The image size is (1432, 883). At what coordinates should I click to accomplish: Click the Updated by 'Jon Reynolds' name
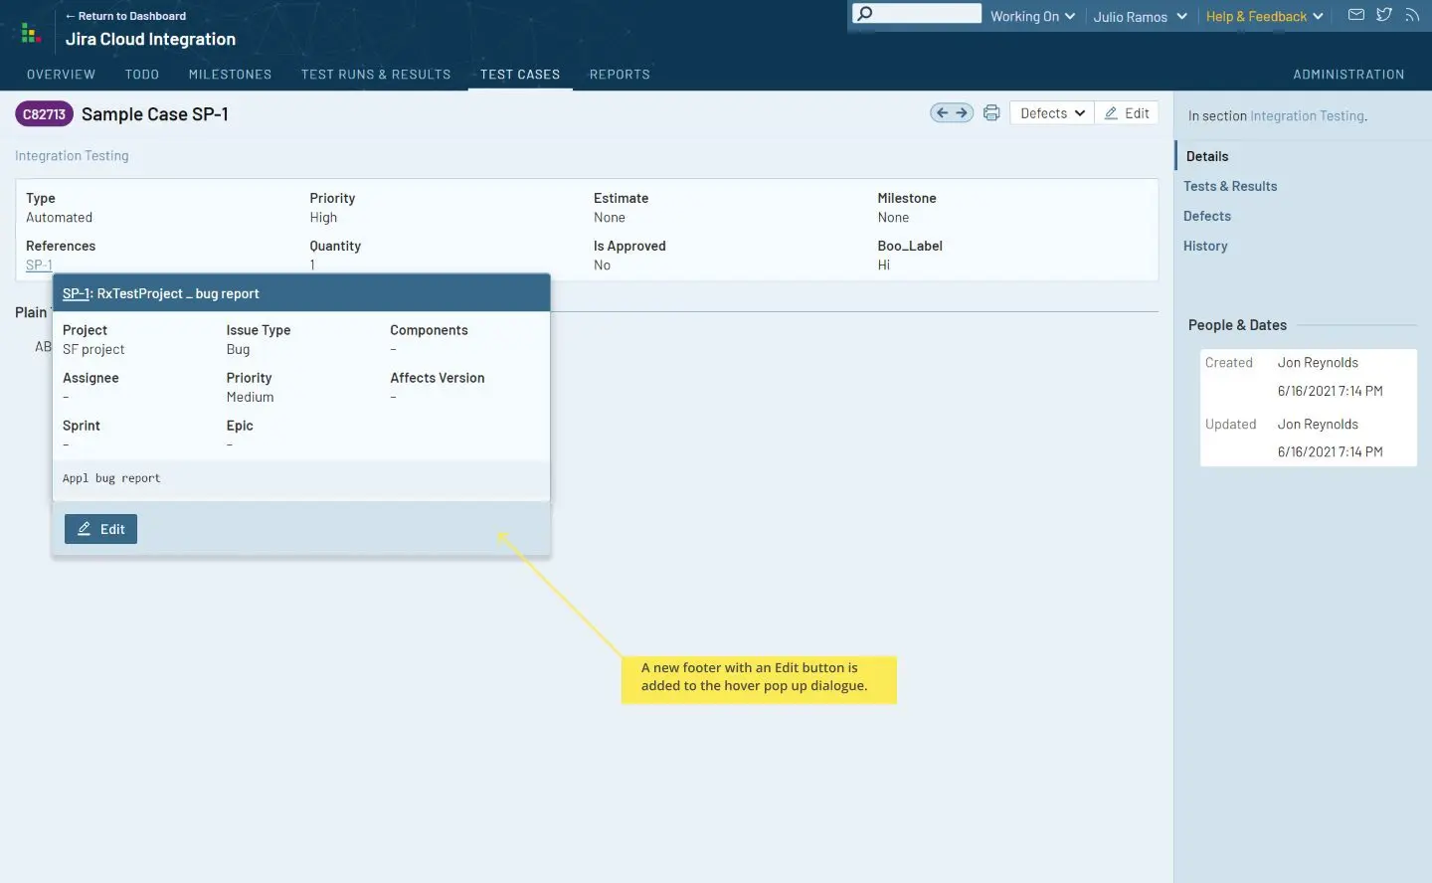(x=1318, y=425)
